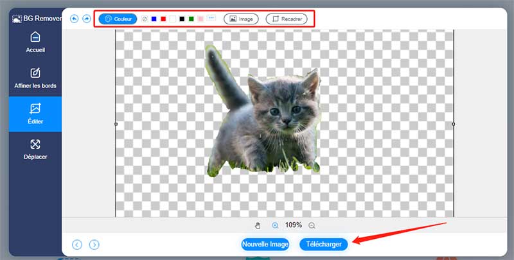Image resolution: width=514 pixels, height=260 pixels.
Task: Zoom in with the magnifier plus icon
Action: [x=275, y=225]
